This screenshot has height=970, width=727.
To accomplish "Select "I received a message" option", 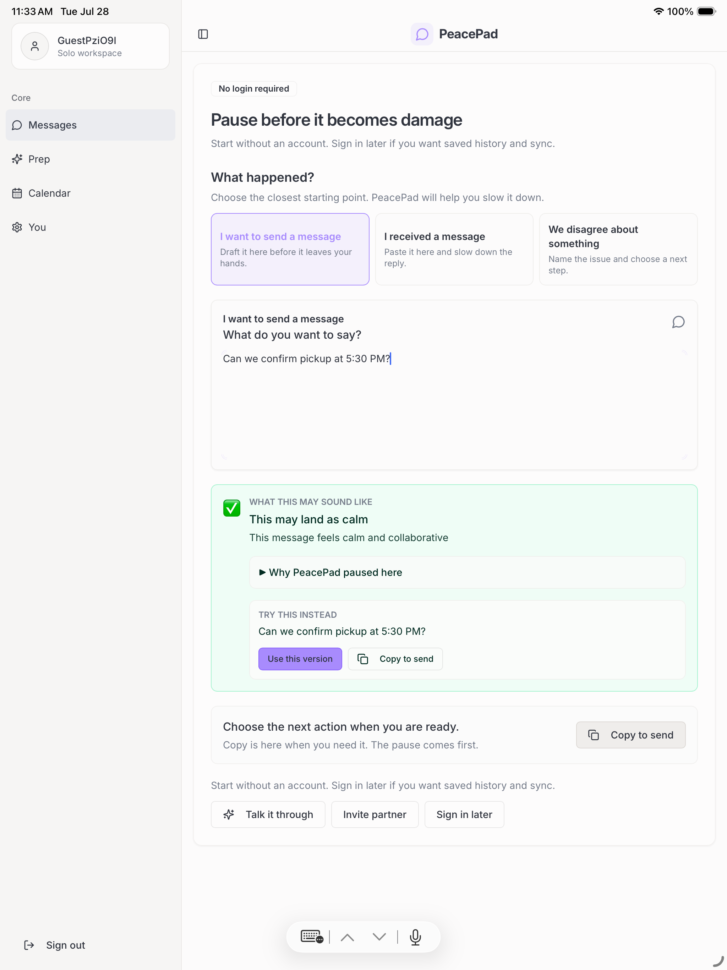I will tap(454, 249).
